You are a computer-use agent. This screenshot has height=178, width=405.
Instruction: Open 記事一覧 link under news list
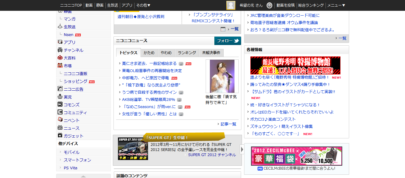tap(228, 124)
